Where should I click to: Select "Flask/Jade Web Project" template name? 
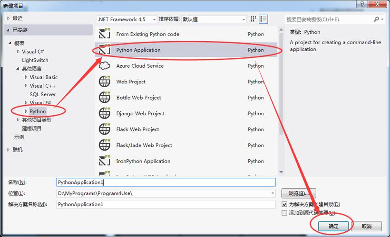(x=144, y=145)
